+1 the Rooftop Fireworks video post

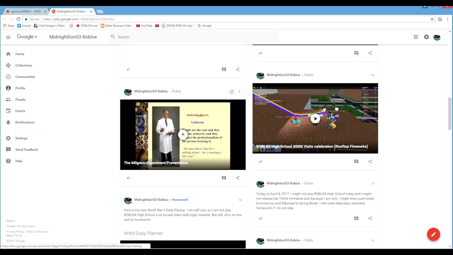[x=260, y=162]
